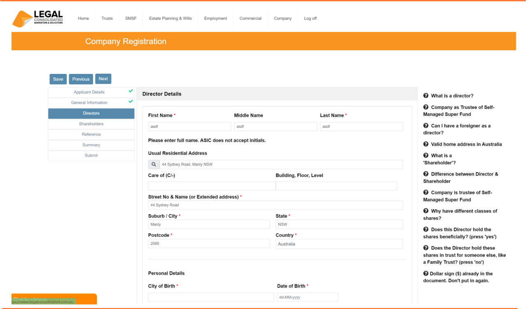This screenshot has width=526, height=309.
Task: Click help icon about different classes of shares
Action: coord(426,211)
